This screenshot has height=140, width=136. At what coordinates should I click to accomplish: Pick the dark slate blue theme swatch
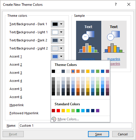pyautogui.click(x=63, y=71)
